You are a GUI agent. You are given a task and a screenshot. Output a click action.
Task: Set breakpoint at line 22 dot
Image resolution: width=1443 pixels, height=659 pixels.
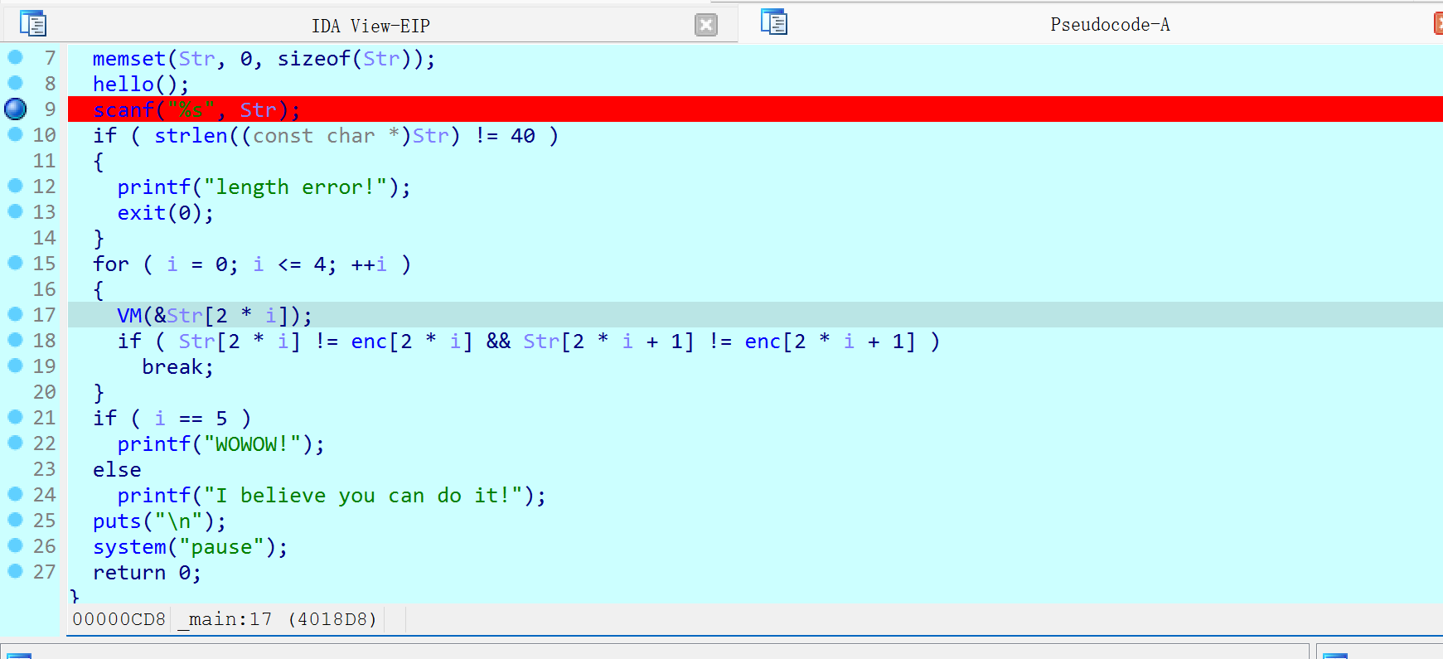[15, 443]
